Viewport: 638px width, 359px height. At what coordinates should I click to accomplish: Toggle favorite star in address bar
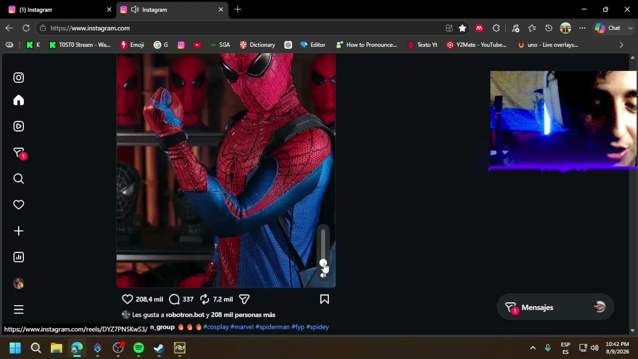463,28
